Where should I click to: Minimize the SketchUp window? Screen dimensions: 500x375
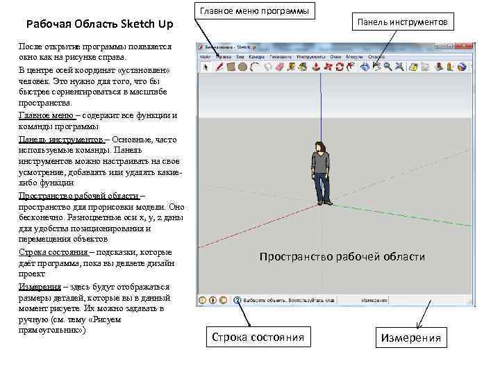440,47
